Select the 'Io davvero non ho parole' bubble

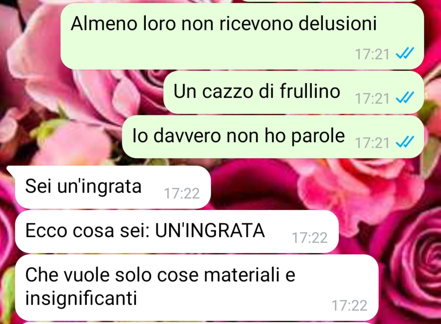point(273,136)
